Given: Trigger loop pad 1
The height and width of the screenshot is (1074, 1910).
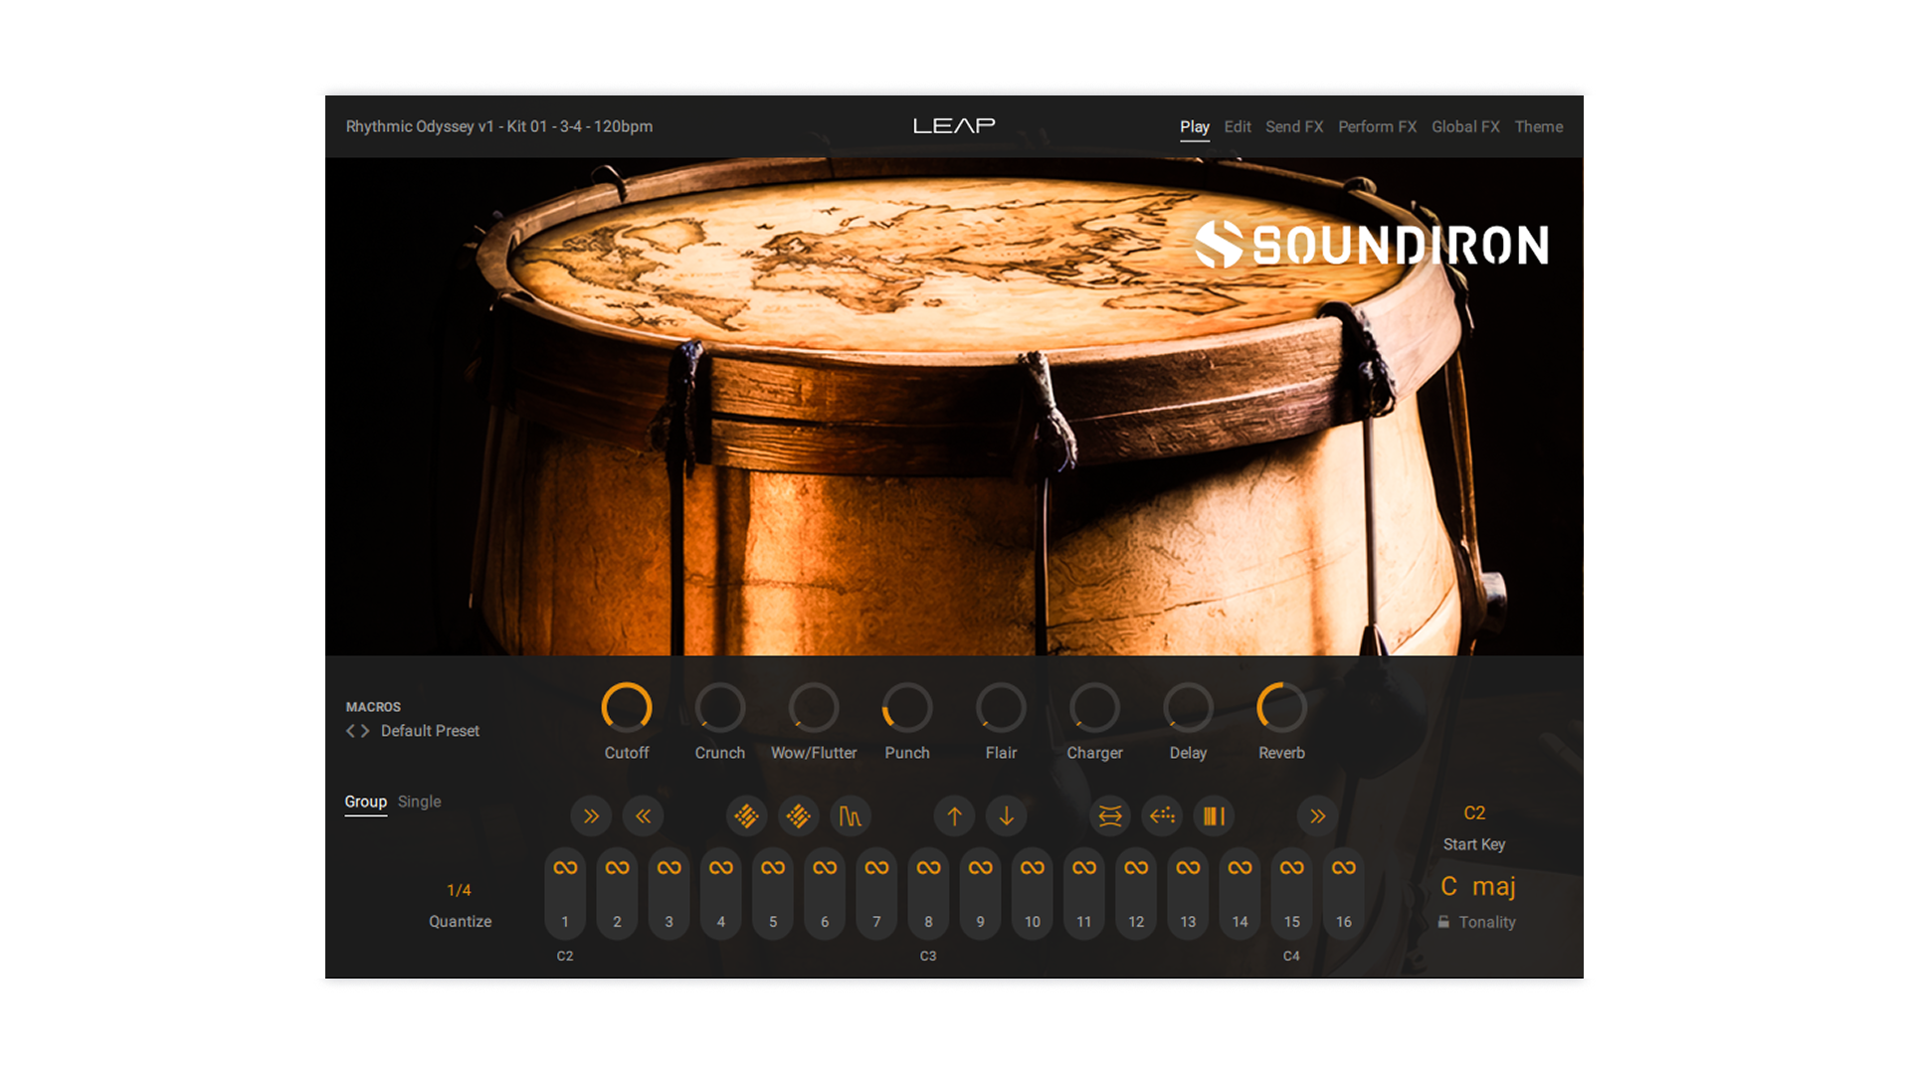Looking at the screenshot, I should 565,894.
